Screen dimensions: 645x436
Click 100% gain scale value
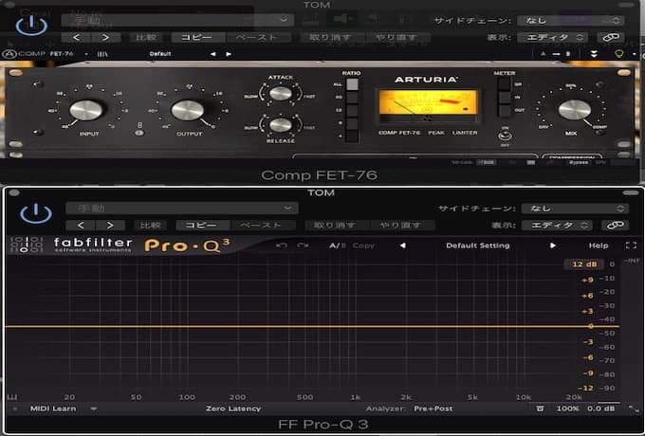[567, 409]
